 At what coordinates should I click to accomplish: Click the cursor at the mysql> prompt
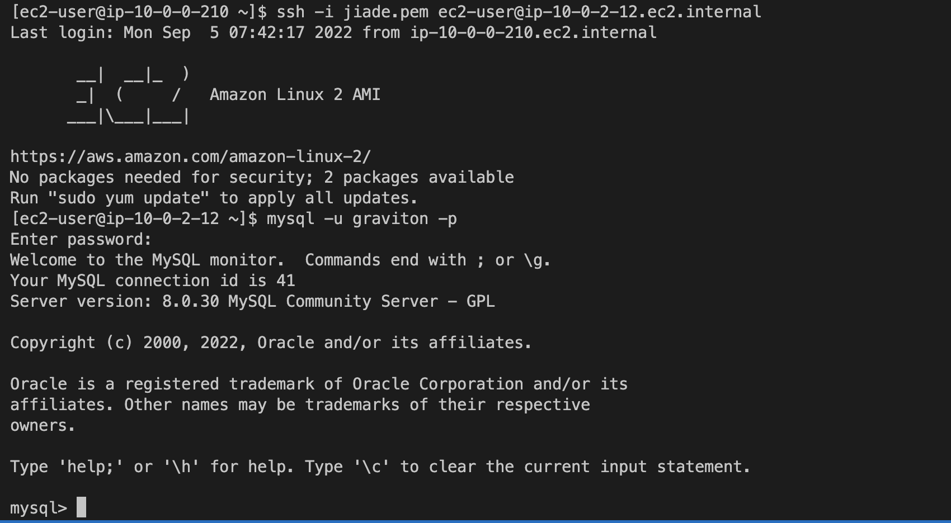82,507
